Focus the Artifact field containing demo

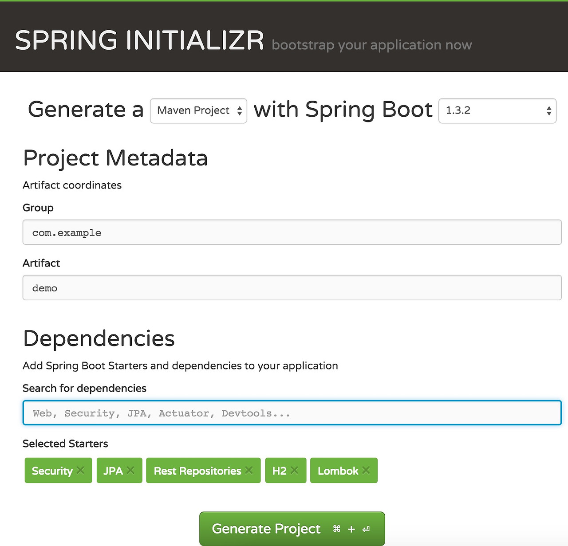coord(292,288)
